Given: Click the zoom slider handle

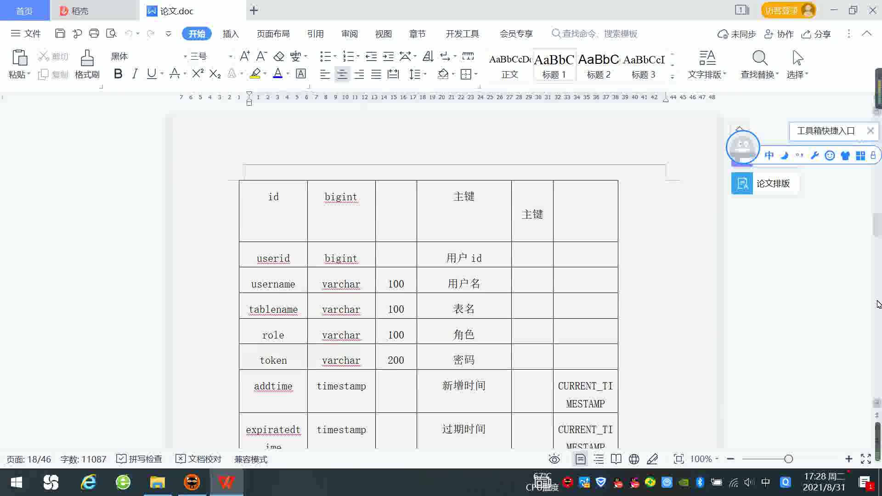Looking at the screenshot, I should point(788,459).
